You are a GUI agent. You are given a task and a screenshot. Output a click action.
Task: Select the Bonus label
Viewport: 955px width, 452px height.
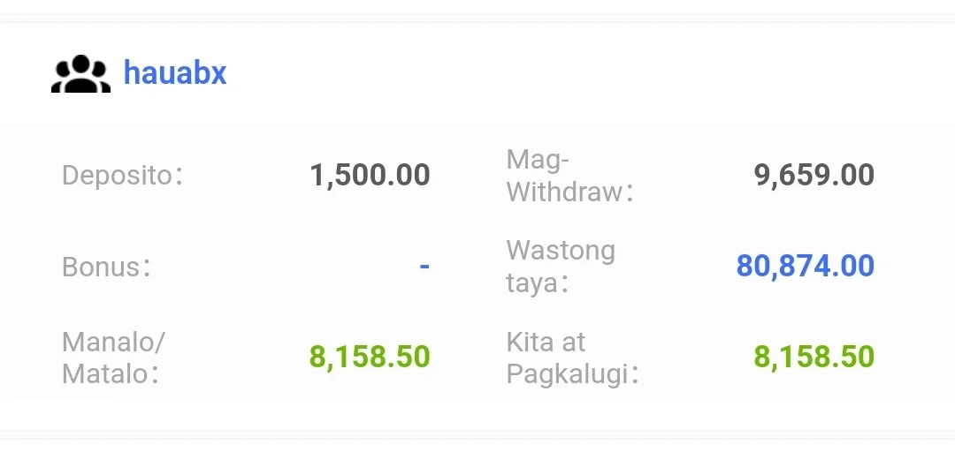106,267
